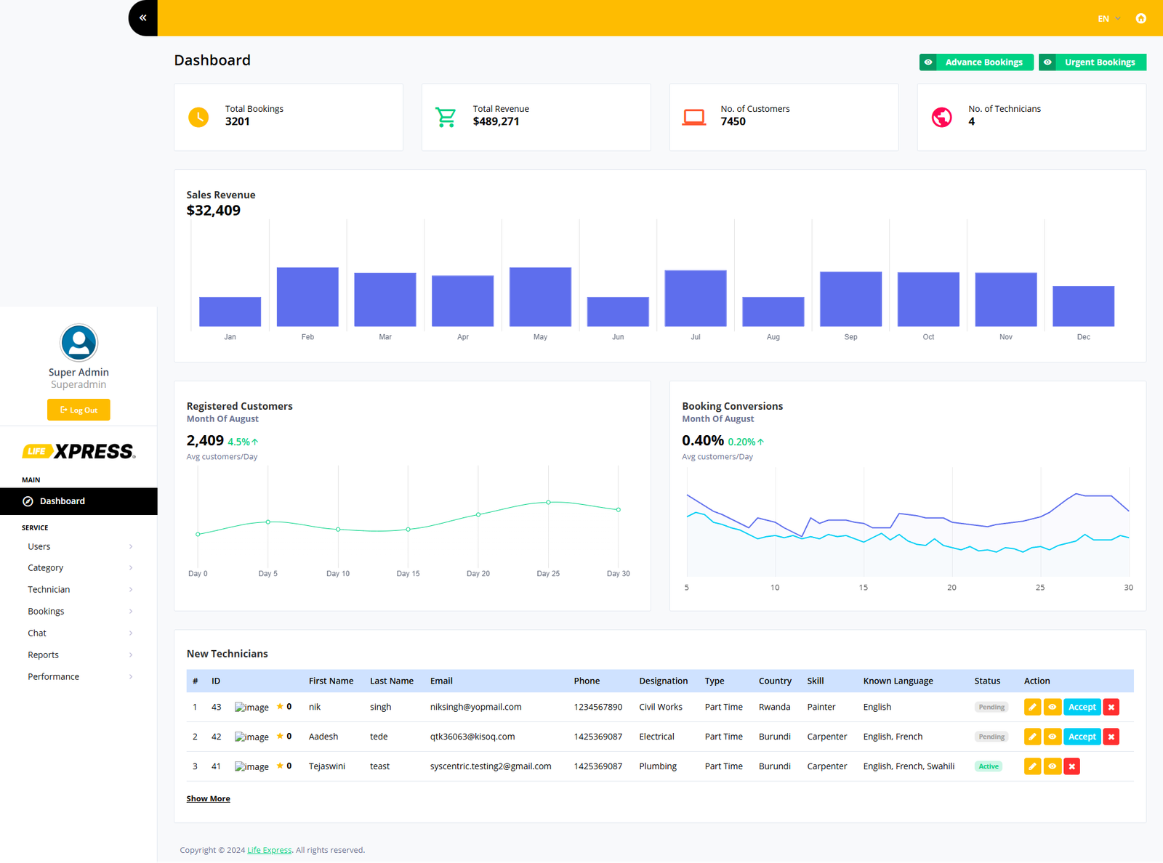This screenshot has width=1163, height=863.
Task: Open Reports in the sidebar menu
Action: tap(79, 655)
